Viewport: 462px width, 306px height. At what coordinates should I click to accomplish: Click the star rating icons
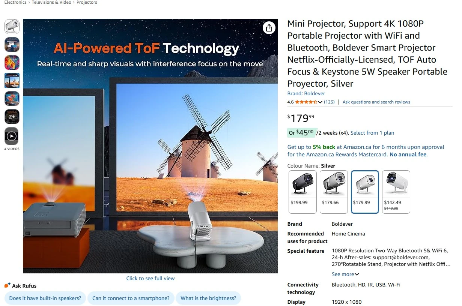(306, 102)
